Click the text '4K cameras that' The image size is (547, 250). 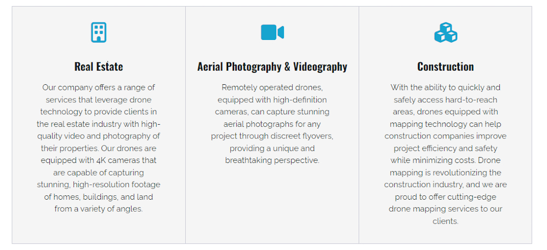[126, 160]
